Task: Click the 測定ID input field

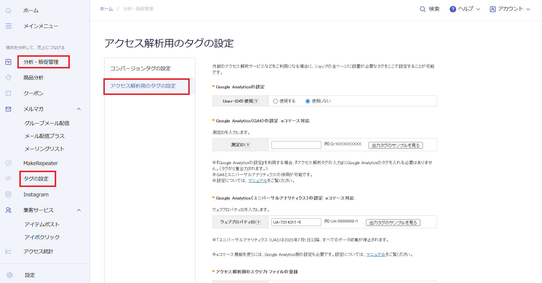Action: pos(296,145)
